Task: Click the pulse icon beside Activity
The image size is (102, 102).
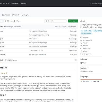Action: pyautogui.click(x=81, y=43)
